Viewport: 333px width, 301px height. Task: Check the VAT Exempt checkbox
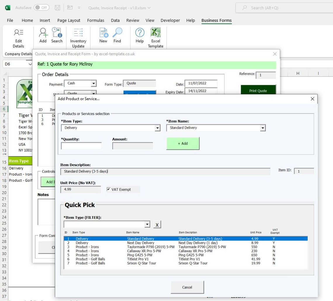pos(109,189)
